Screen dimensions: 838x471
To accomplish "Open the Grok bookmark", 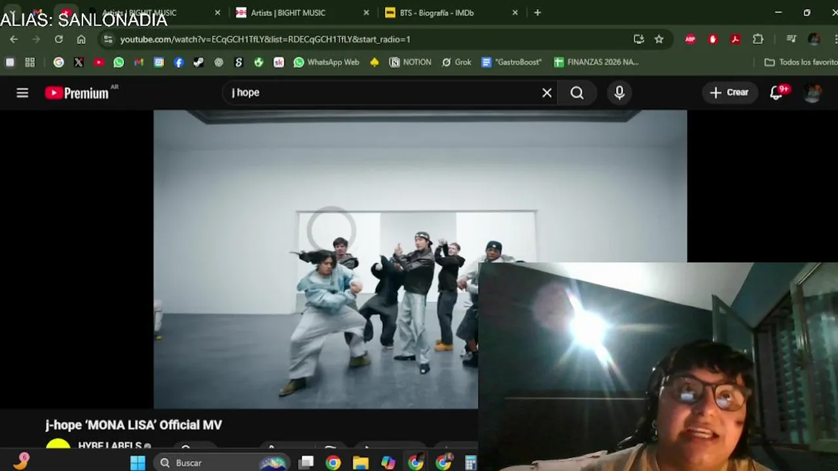I will pos(456,62).
